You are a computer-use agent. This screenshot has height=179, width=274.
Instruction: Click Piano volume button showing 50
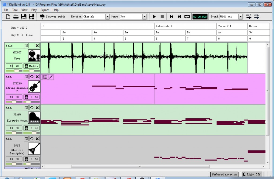[x=14, y=128]
